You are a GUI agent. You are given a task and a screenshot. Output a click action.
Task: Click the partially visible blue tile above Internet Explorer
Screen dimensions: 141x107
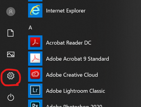coord(35,1)
